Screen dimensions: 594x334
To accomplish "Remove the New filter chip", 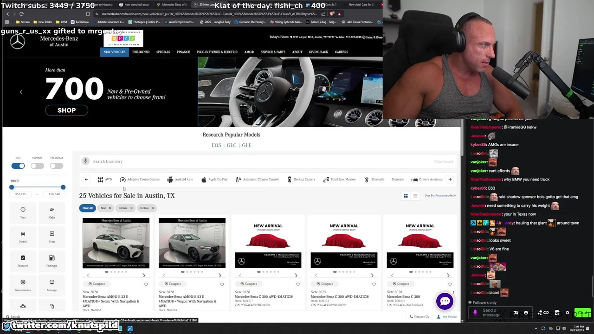I will [110, 208].
